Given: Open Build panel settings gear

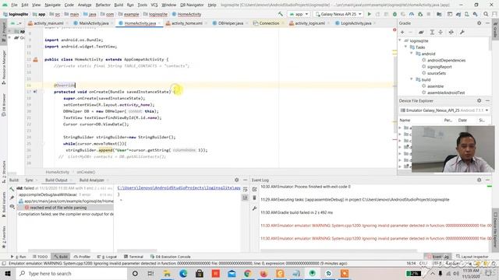Looking at the screenshot, I should (x=236, y=180).
